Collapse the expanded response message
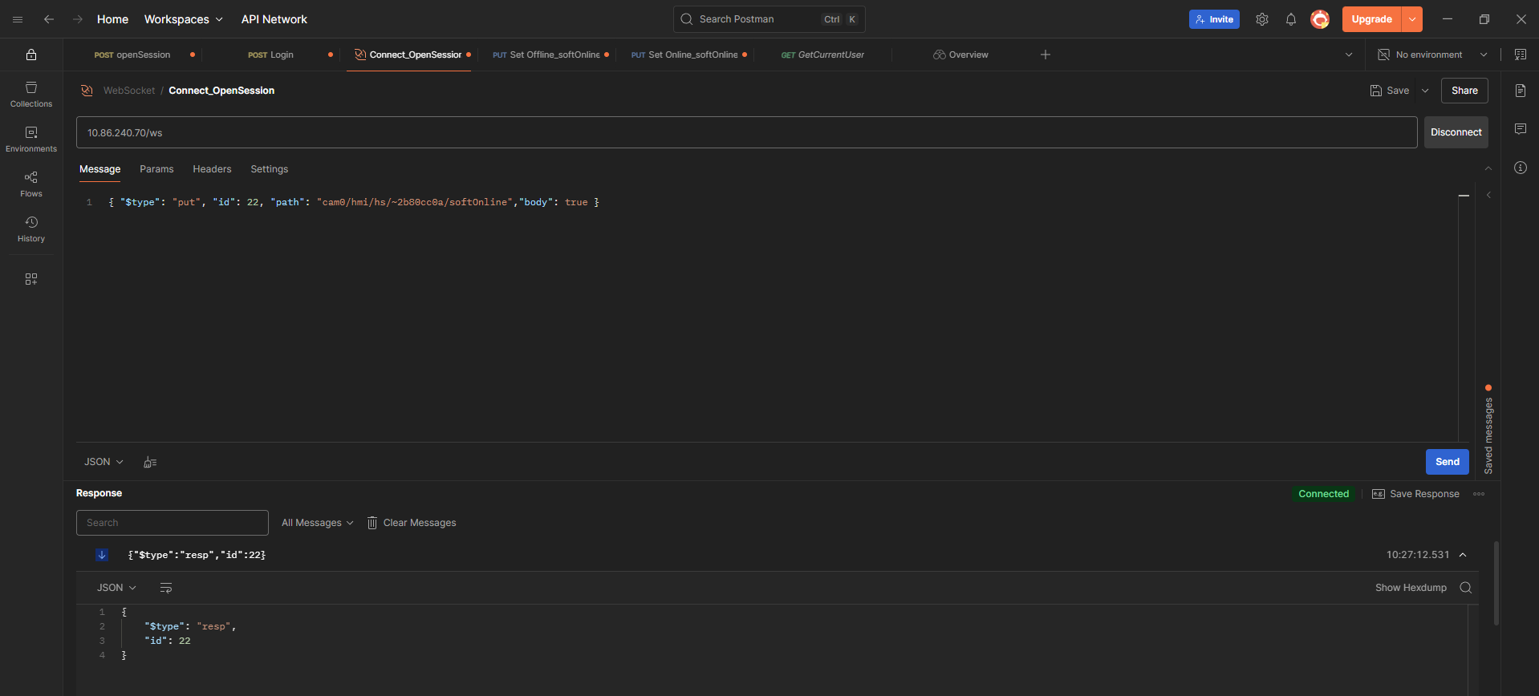 [1463, 555]
